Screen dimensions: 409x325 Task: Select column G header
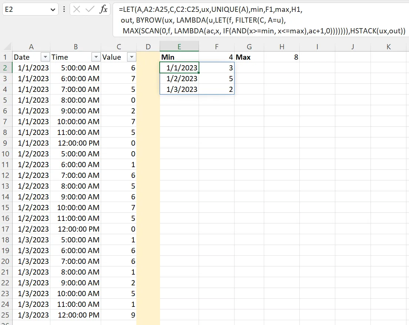point(249,47)
